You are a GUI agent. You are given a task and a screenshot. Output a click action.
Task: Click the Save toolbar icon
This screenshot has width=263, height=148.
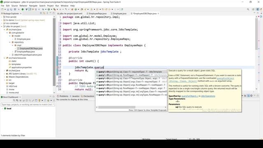point(8,9)
